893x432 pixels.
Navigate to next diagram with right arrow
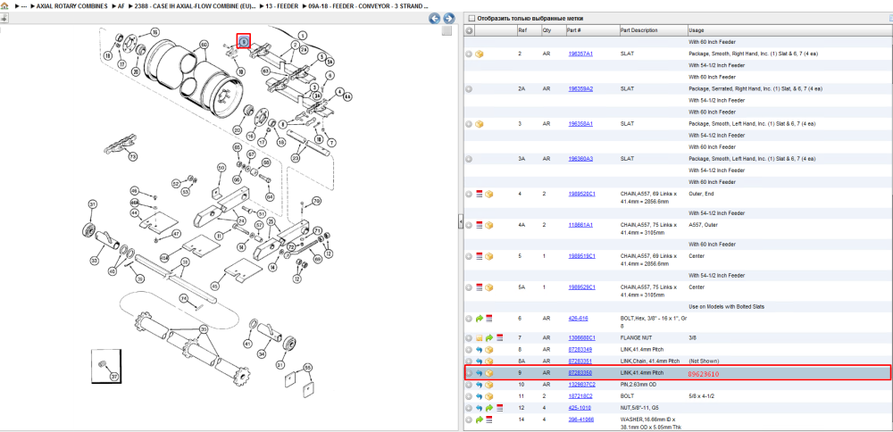[449, 18]
